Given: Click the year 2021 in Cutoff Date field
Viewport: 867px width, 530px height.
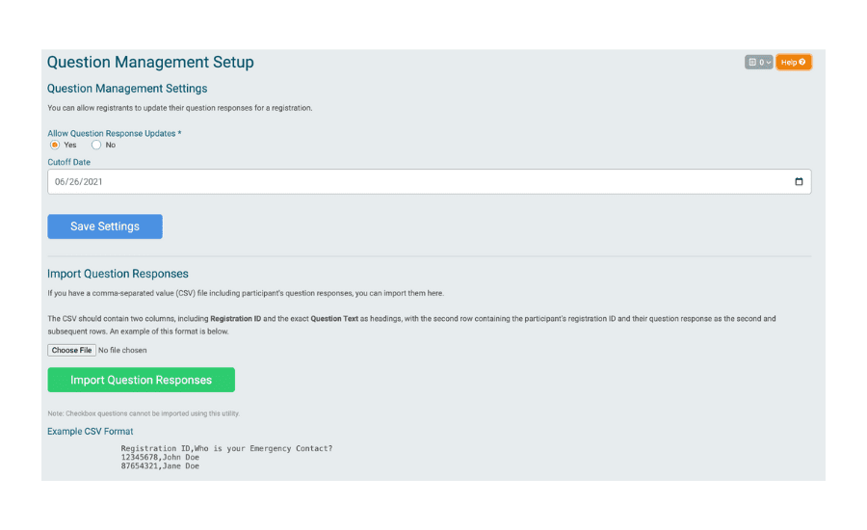Looking at the screenshot, I should pyautogui.click(x=92, y=181).
